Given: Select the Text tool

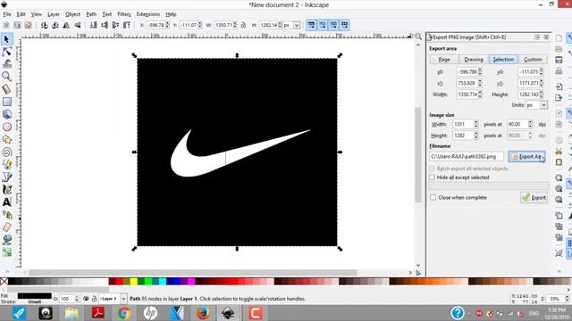Looking at the screenshot, I should (x=6, y=202).
